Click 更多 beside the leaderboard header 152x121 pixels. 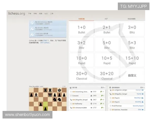[103, 87]
